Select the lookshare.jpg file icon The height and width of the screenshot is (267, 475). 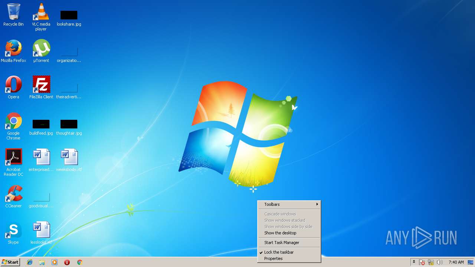69,18
